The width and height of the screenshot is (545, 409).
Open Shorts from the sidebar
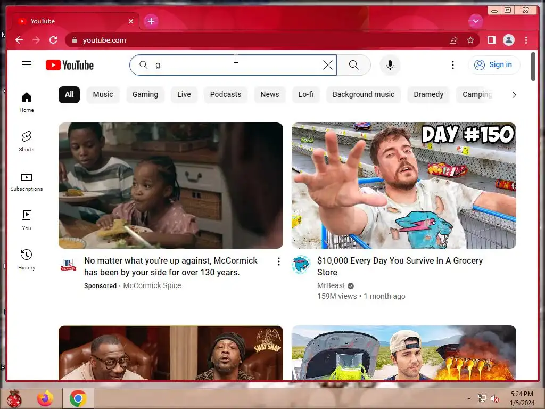click(27, 142)
